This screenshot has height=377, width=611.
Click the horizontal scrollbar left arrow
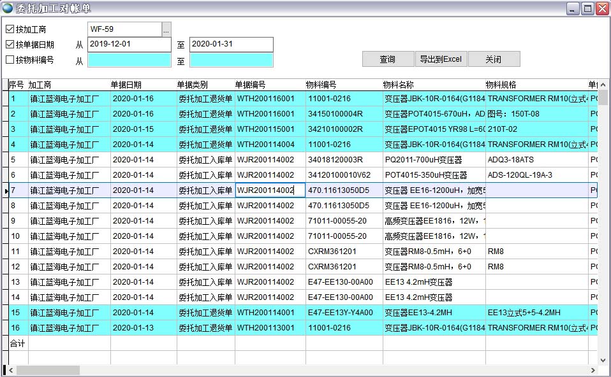pyautogui.click(x=12, y=370)
